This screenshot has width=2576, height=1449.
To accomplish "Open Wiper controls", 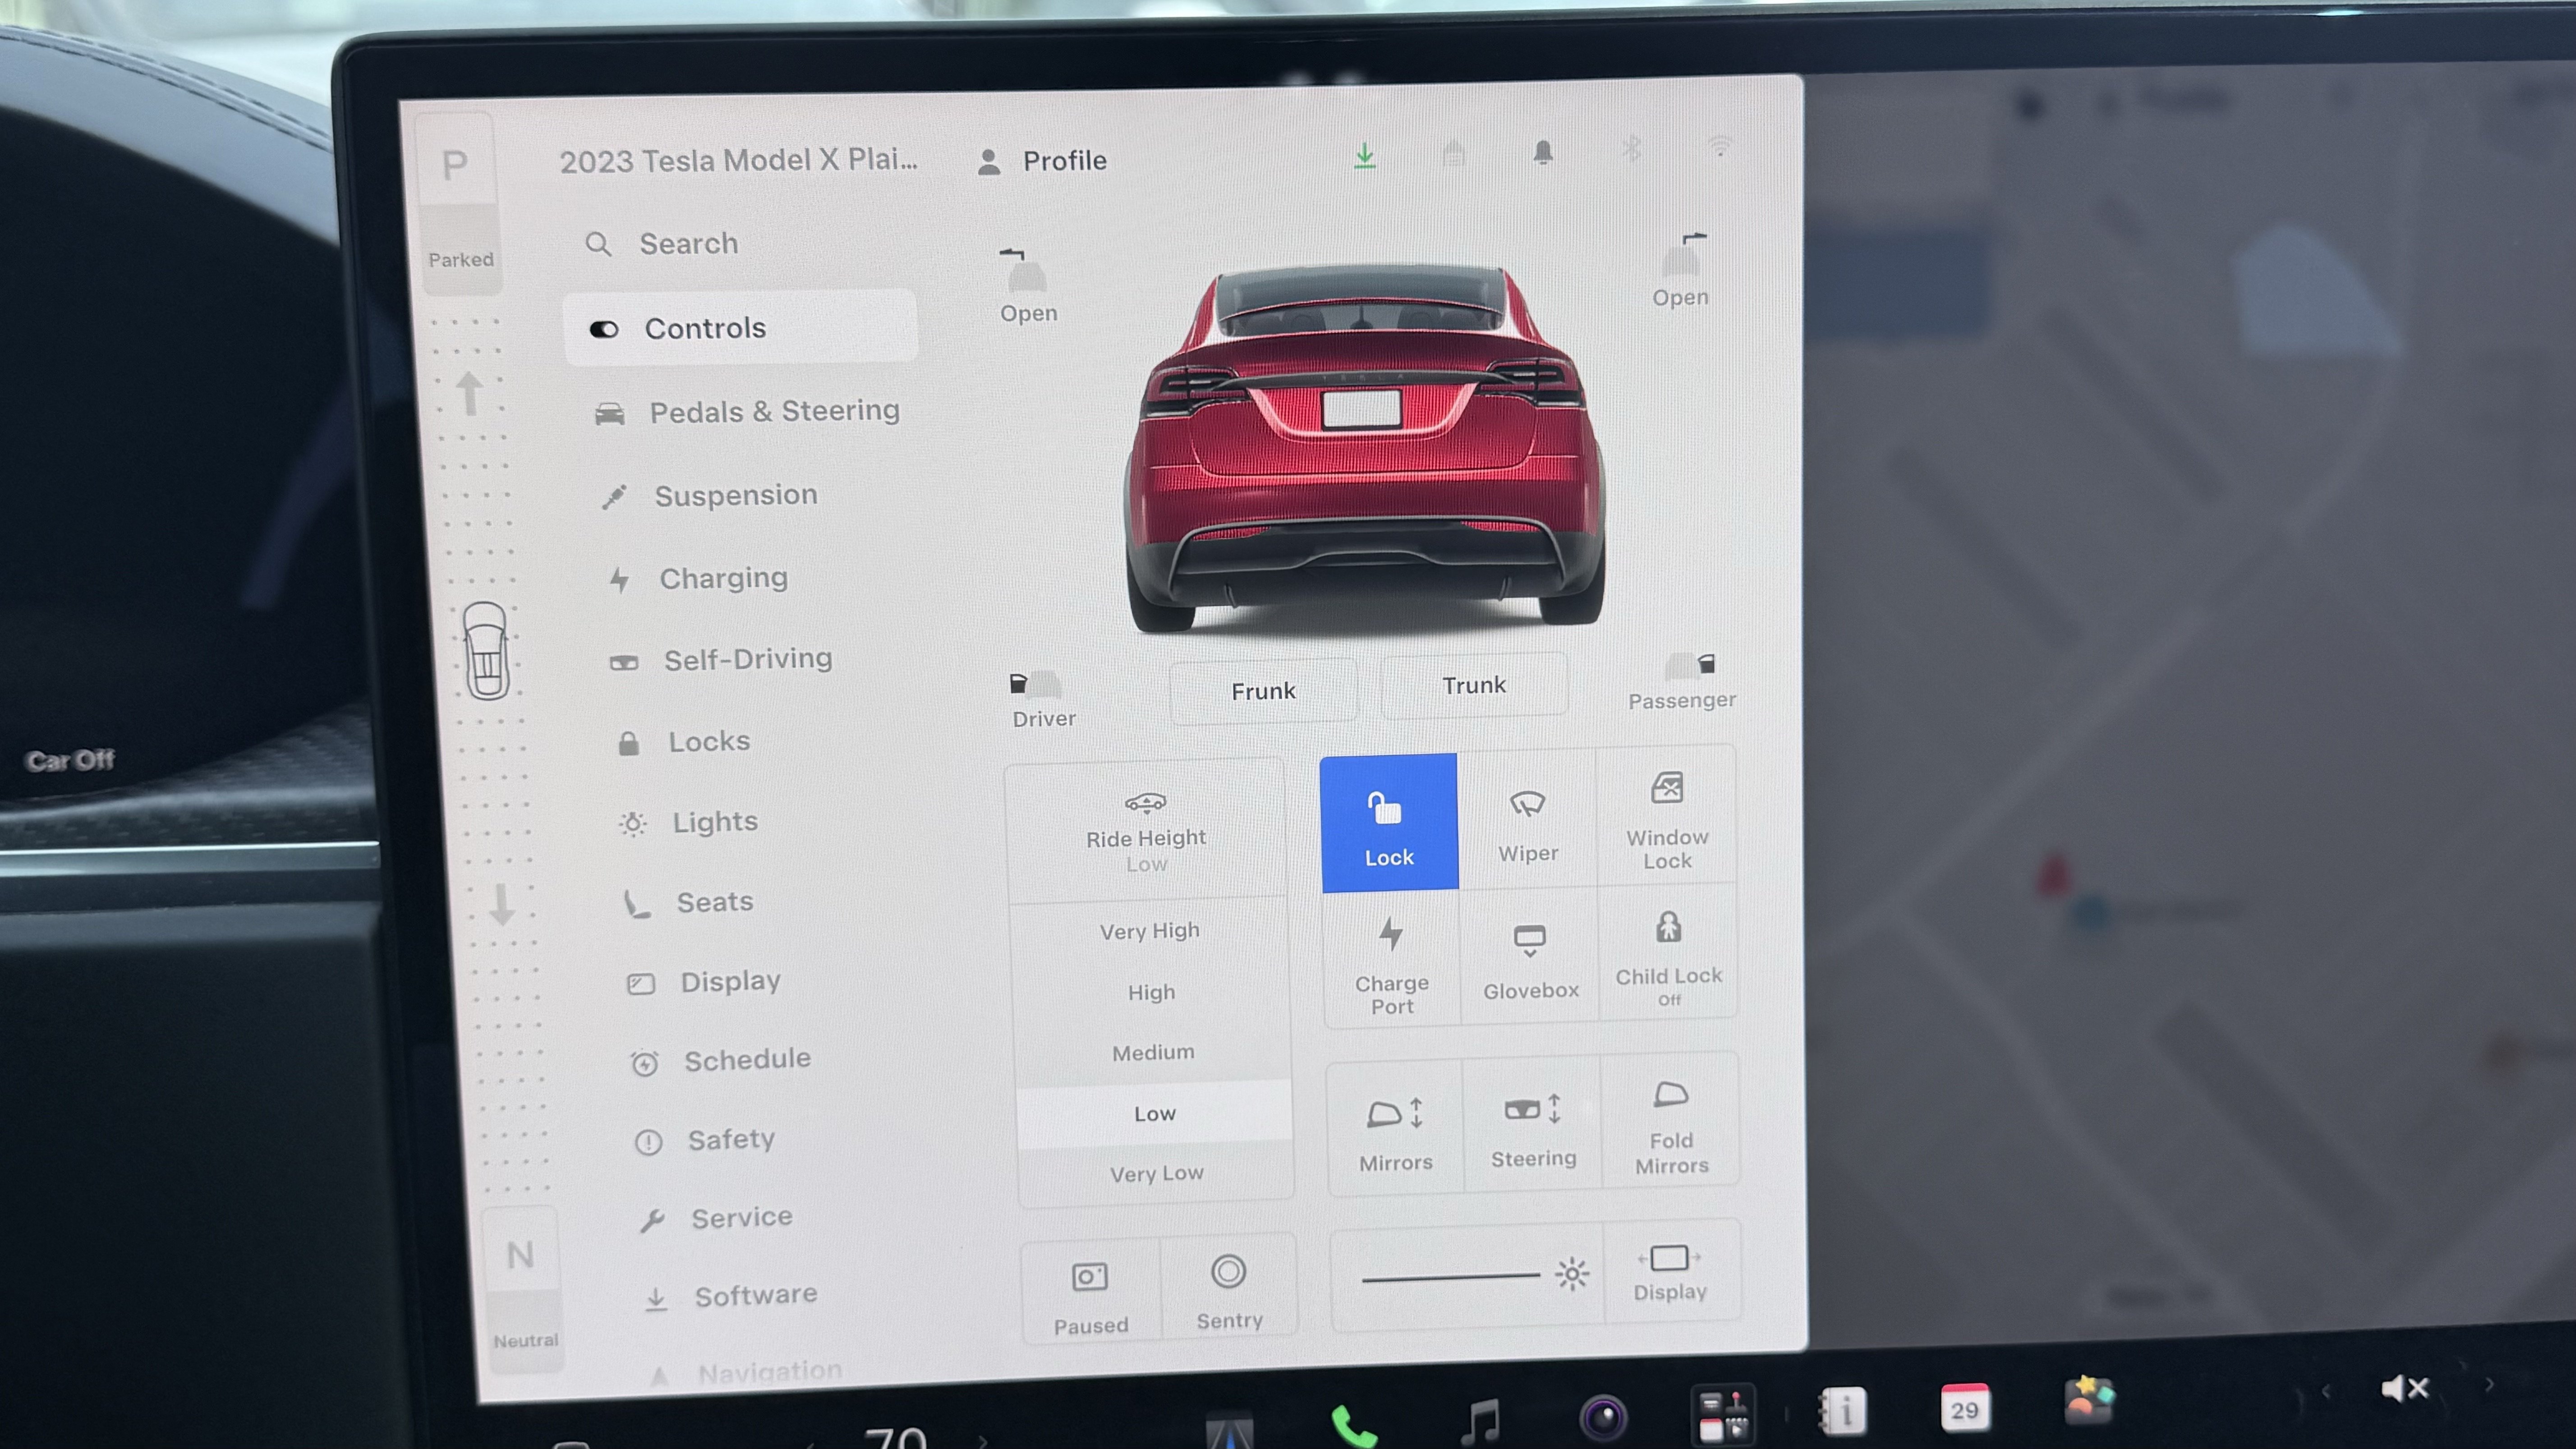I will (1527, 823).
